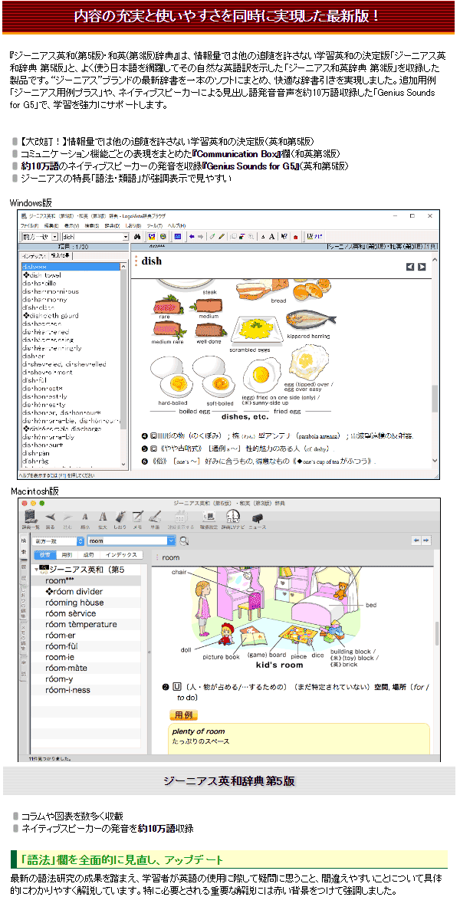Click left arrow at Mac window top right

(416, 540)
